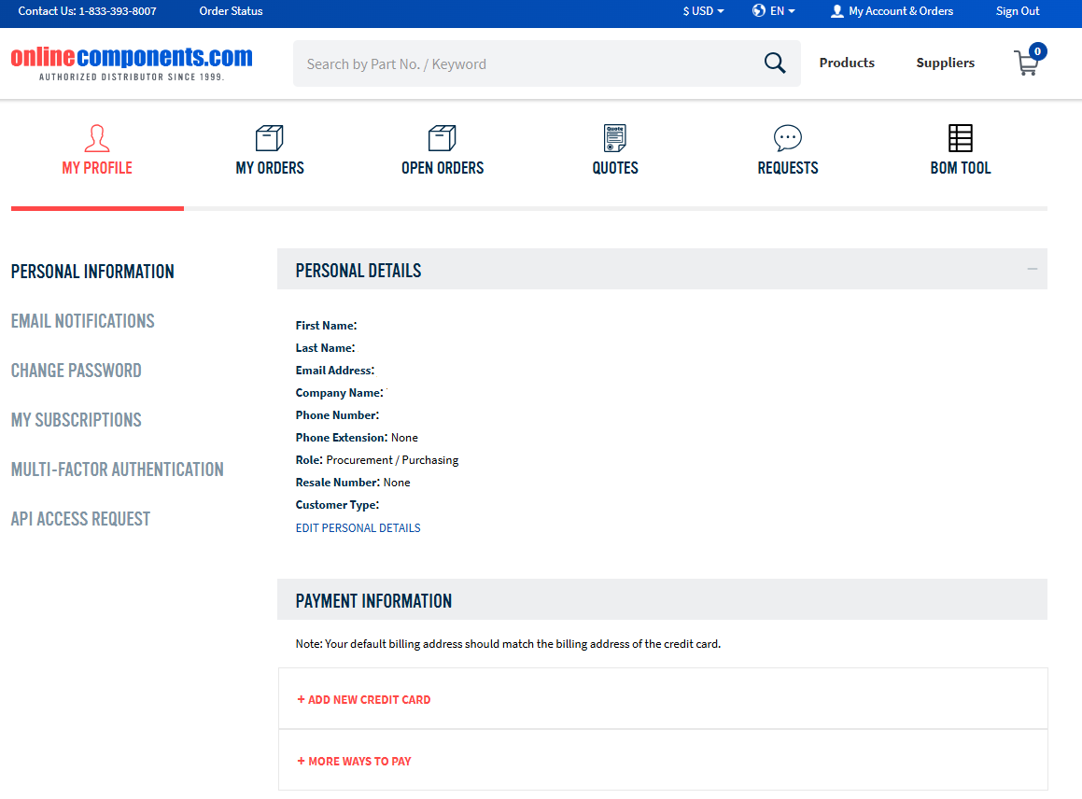
Task: Collapse the Personal Details section
Action: [1032, 269]
